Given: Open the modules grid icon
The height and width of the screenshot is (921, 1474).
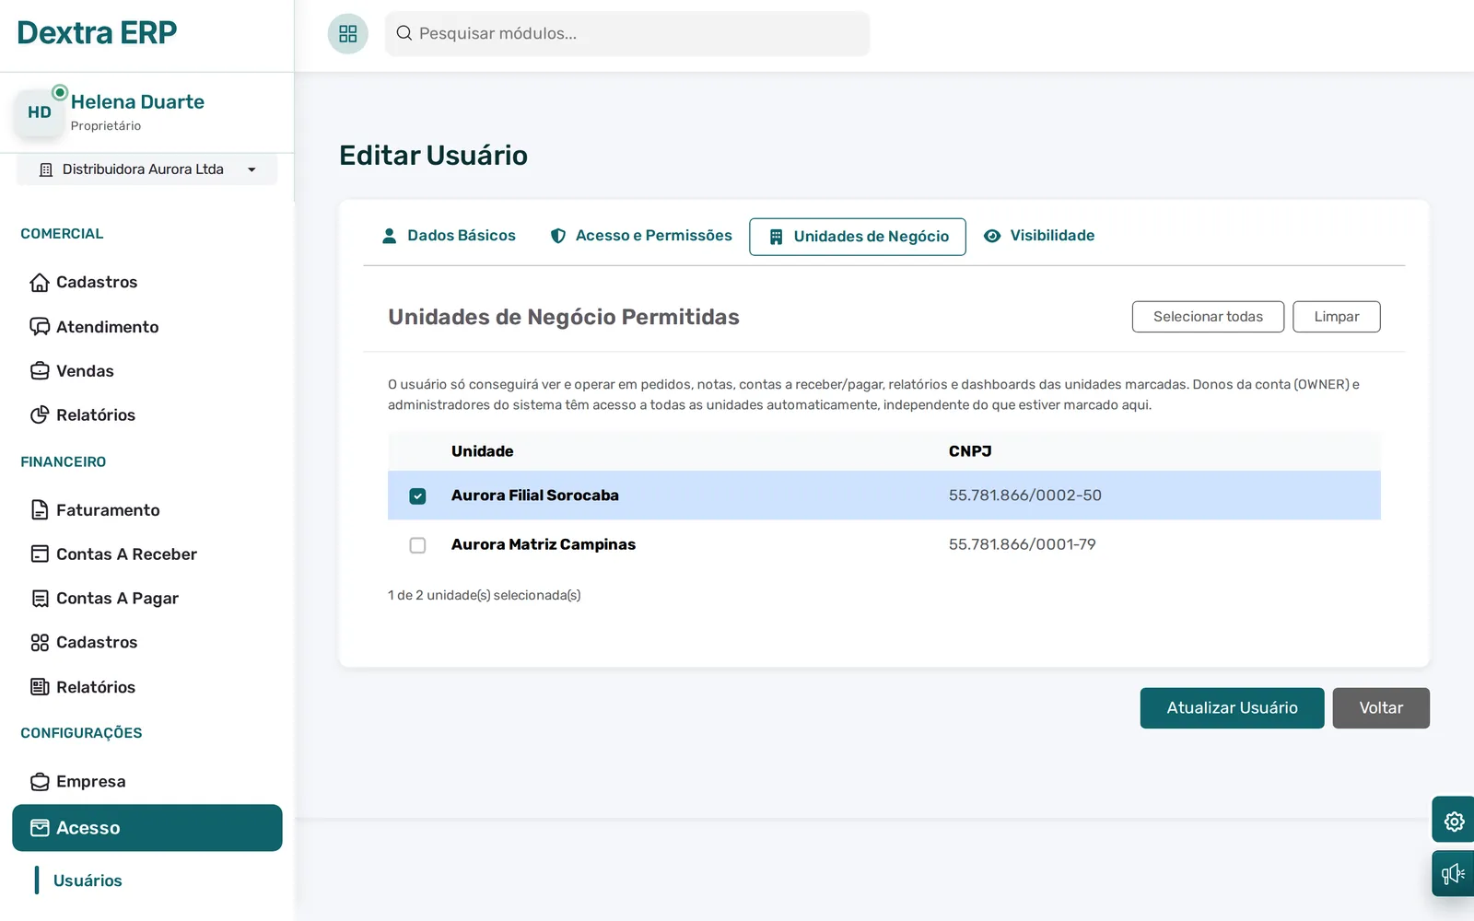Looking at the screenshot, I should (x=348, y=34).
